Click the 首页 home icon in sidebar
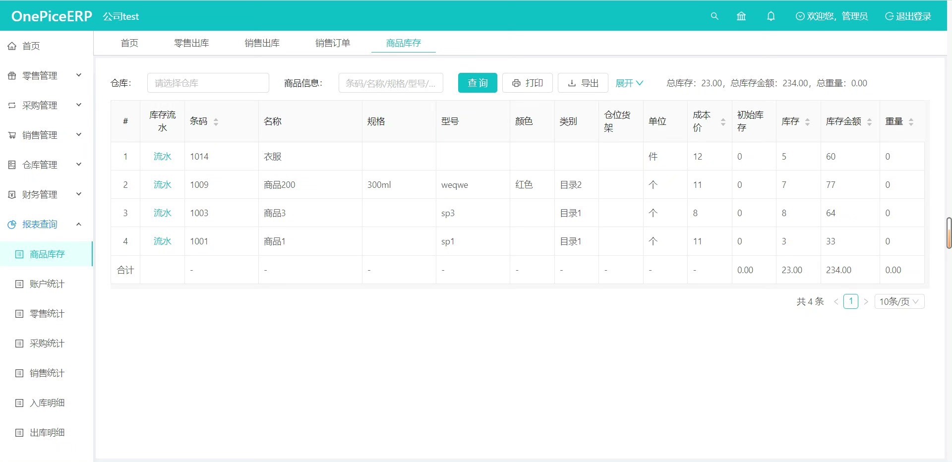The image size is (952, 462). pyautogui.click(x=12, y=46)
